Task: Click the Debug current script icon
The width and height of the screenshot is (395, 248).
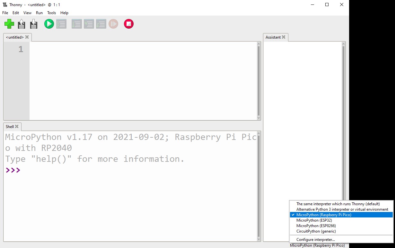Action: 61,24
